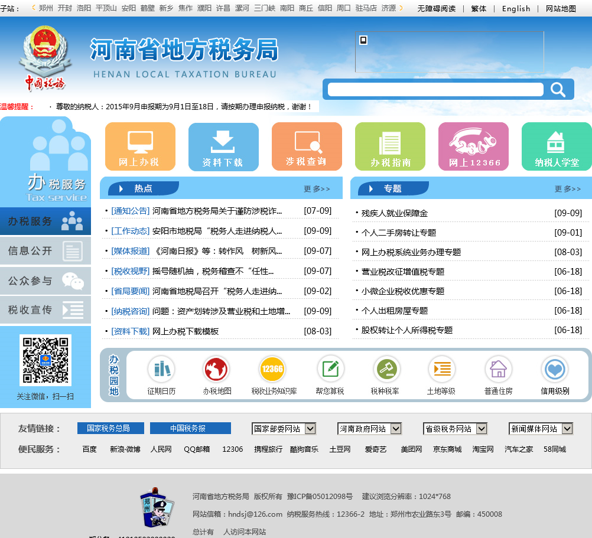Click the Henan tax bureau emblem logo

click(46, 58)
